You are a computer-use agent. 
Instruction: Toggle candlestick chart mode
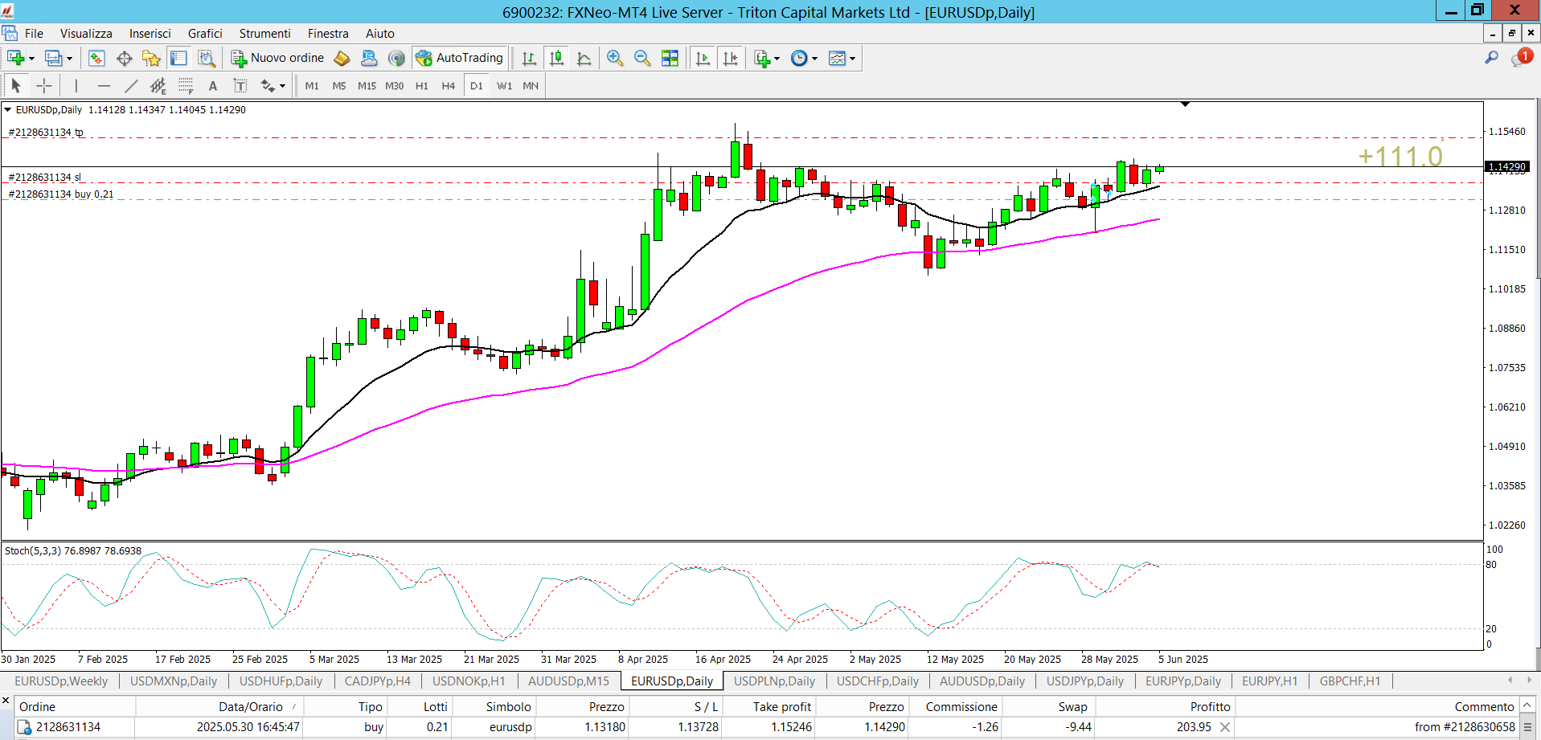pyautogui.click(x=556, y=58)
